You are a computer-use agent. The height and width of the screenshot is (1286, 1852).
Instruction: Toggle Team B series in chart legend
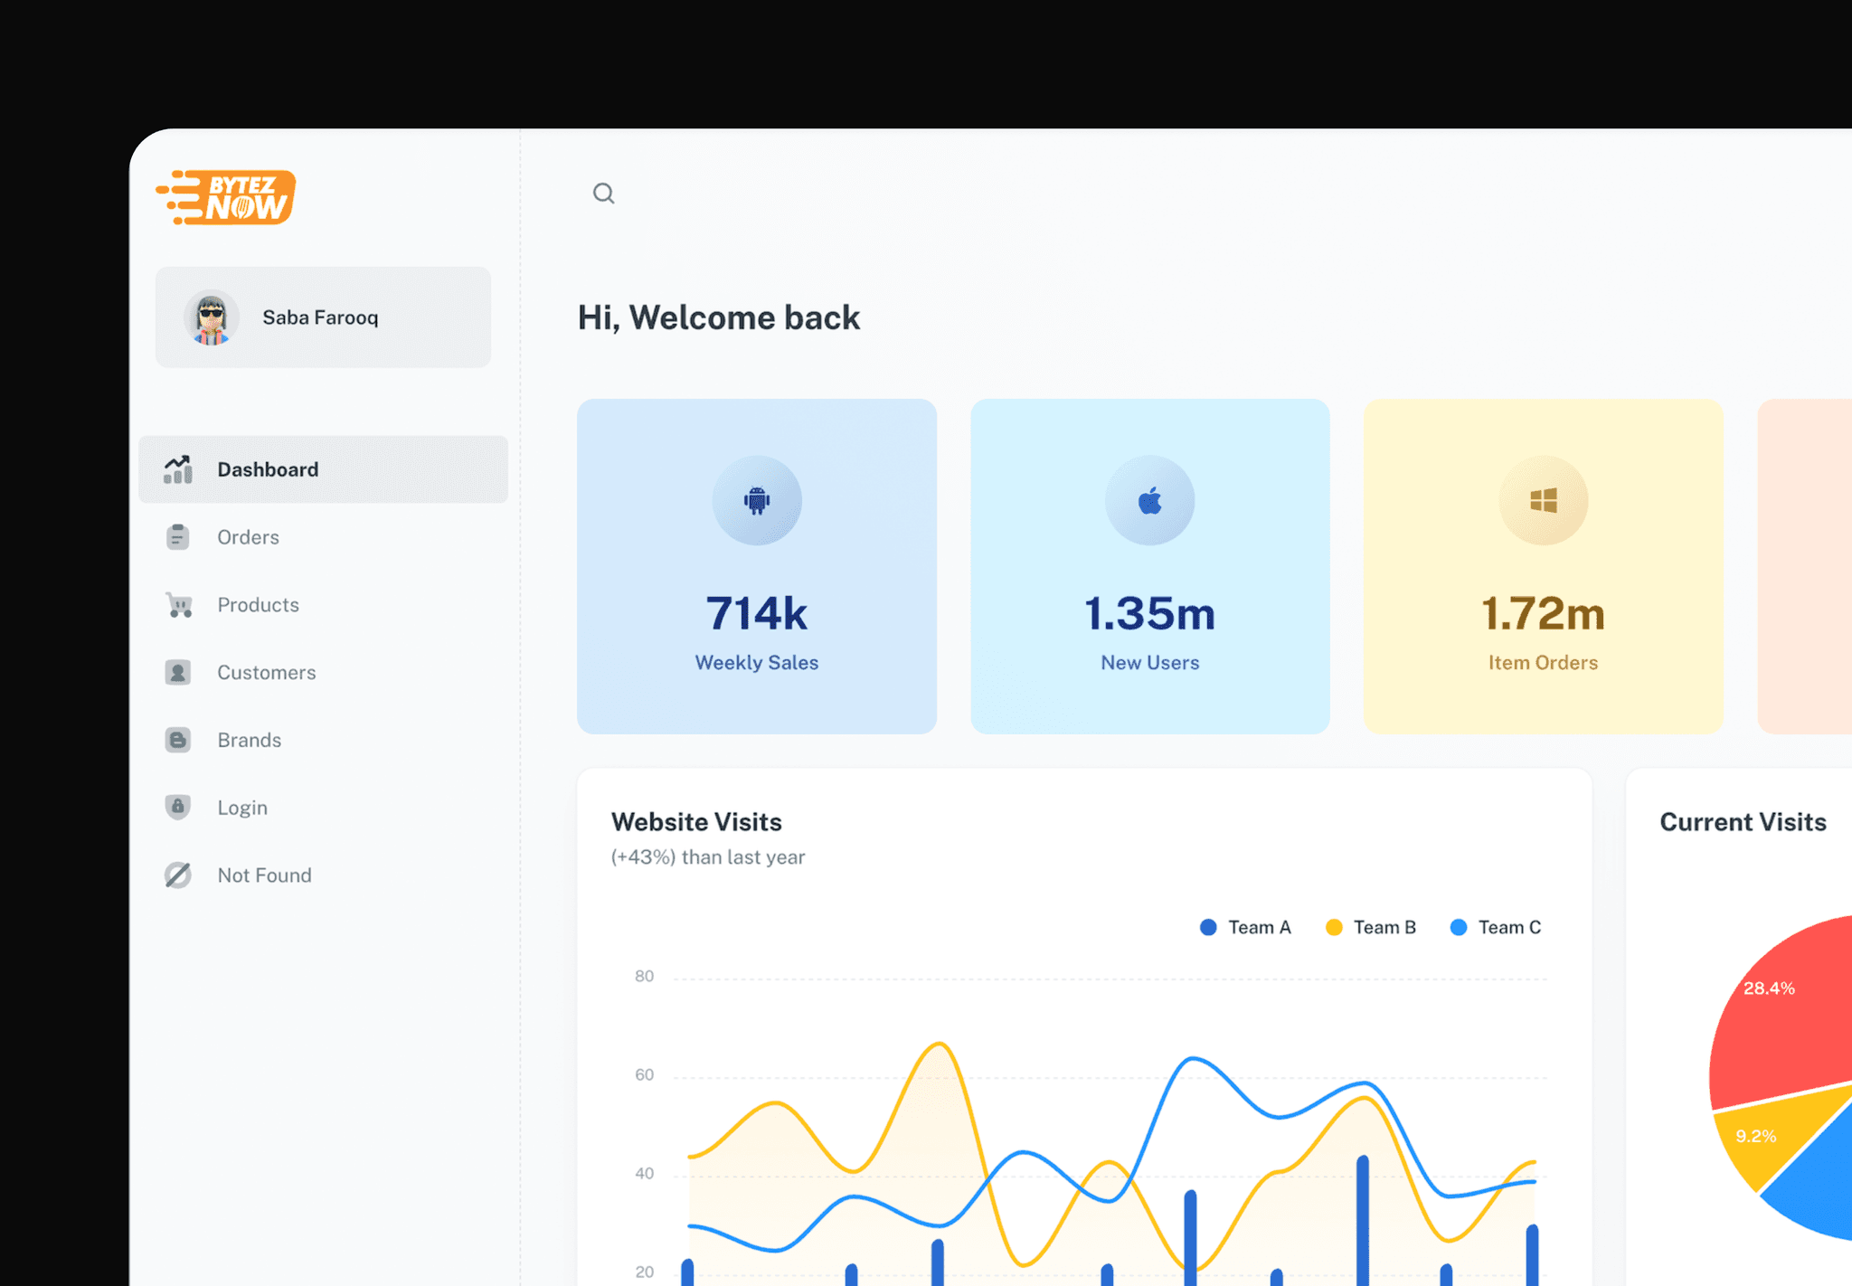(1370, 927)
